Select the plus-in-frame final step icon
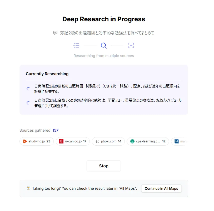This screenshot has width=214, height=211. pyautogui.click(x=131, y=45)
